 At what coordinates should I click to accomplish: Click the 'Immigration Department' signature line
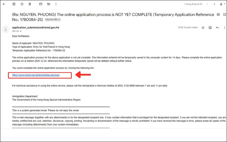[x=25, y=96]
